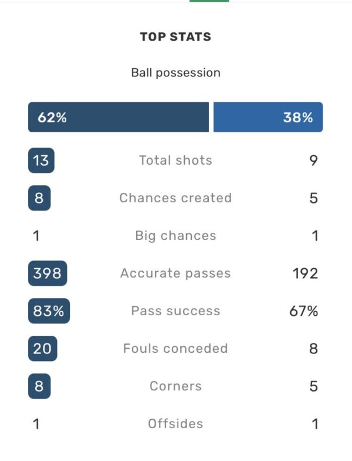
Task: Tap the Corners stat label
Action: pos(175,386)
